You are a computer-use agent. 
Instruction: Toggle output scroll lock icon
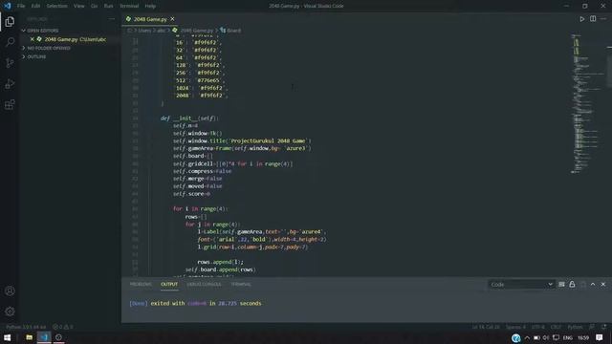(572, 285)
